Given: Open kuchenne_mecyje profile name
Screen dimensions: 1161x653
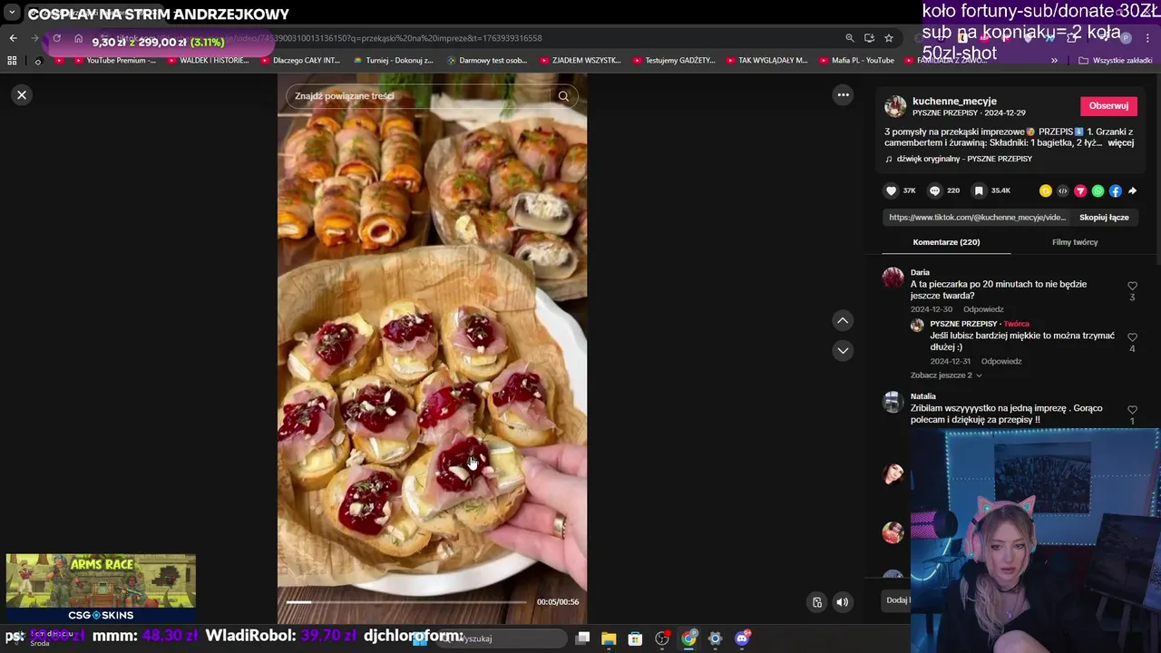Looking at the screenshot, I should point(954,101).
